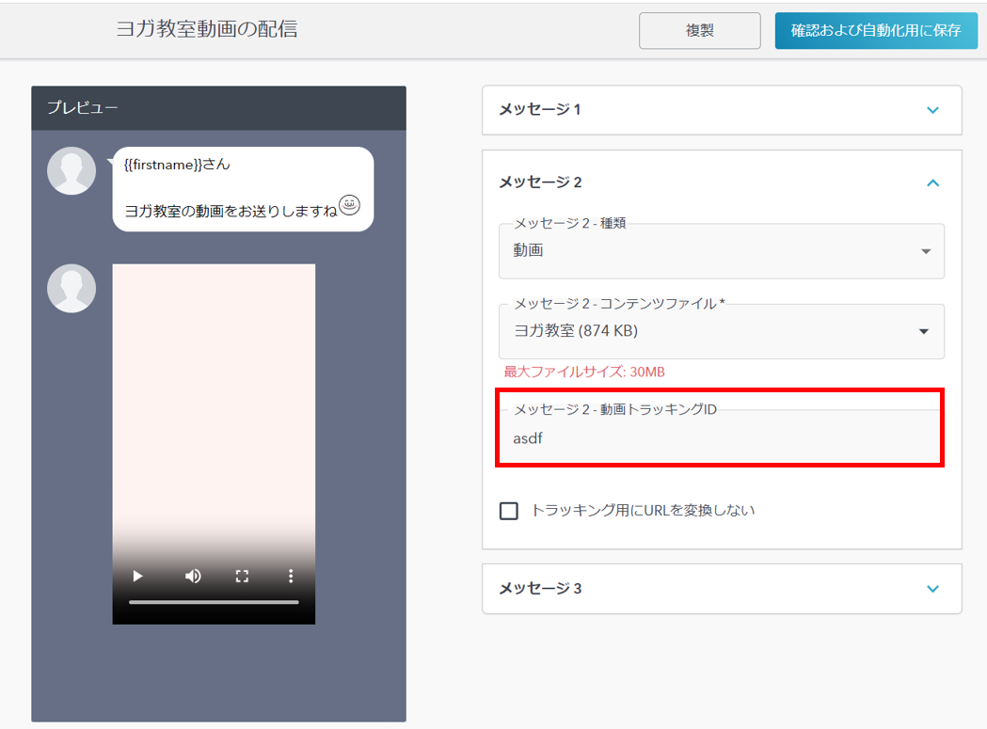Click first message sender avatar
The image size is (987, 729).
[72, 171]
